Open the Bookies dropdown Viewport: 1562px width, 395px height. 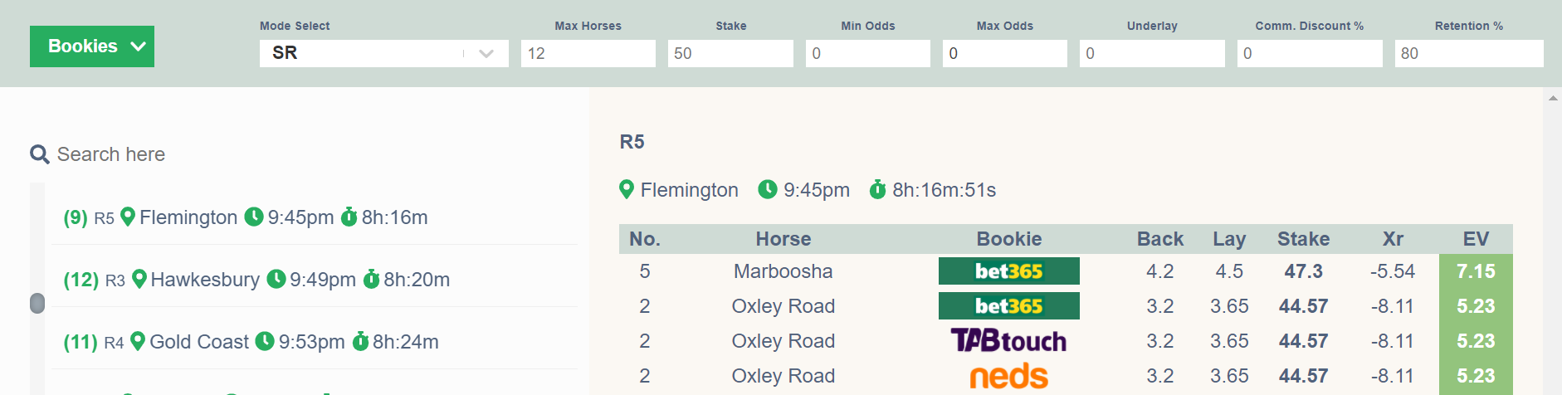pos(92,46)
